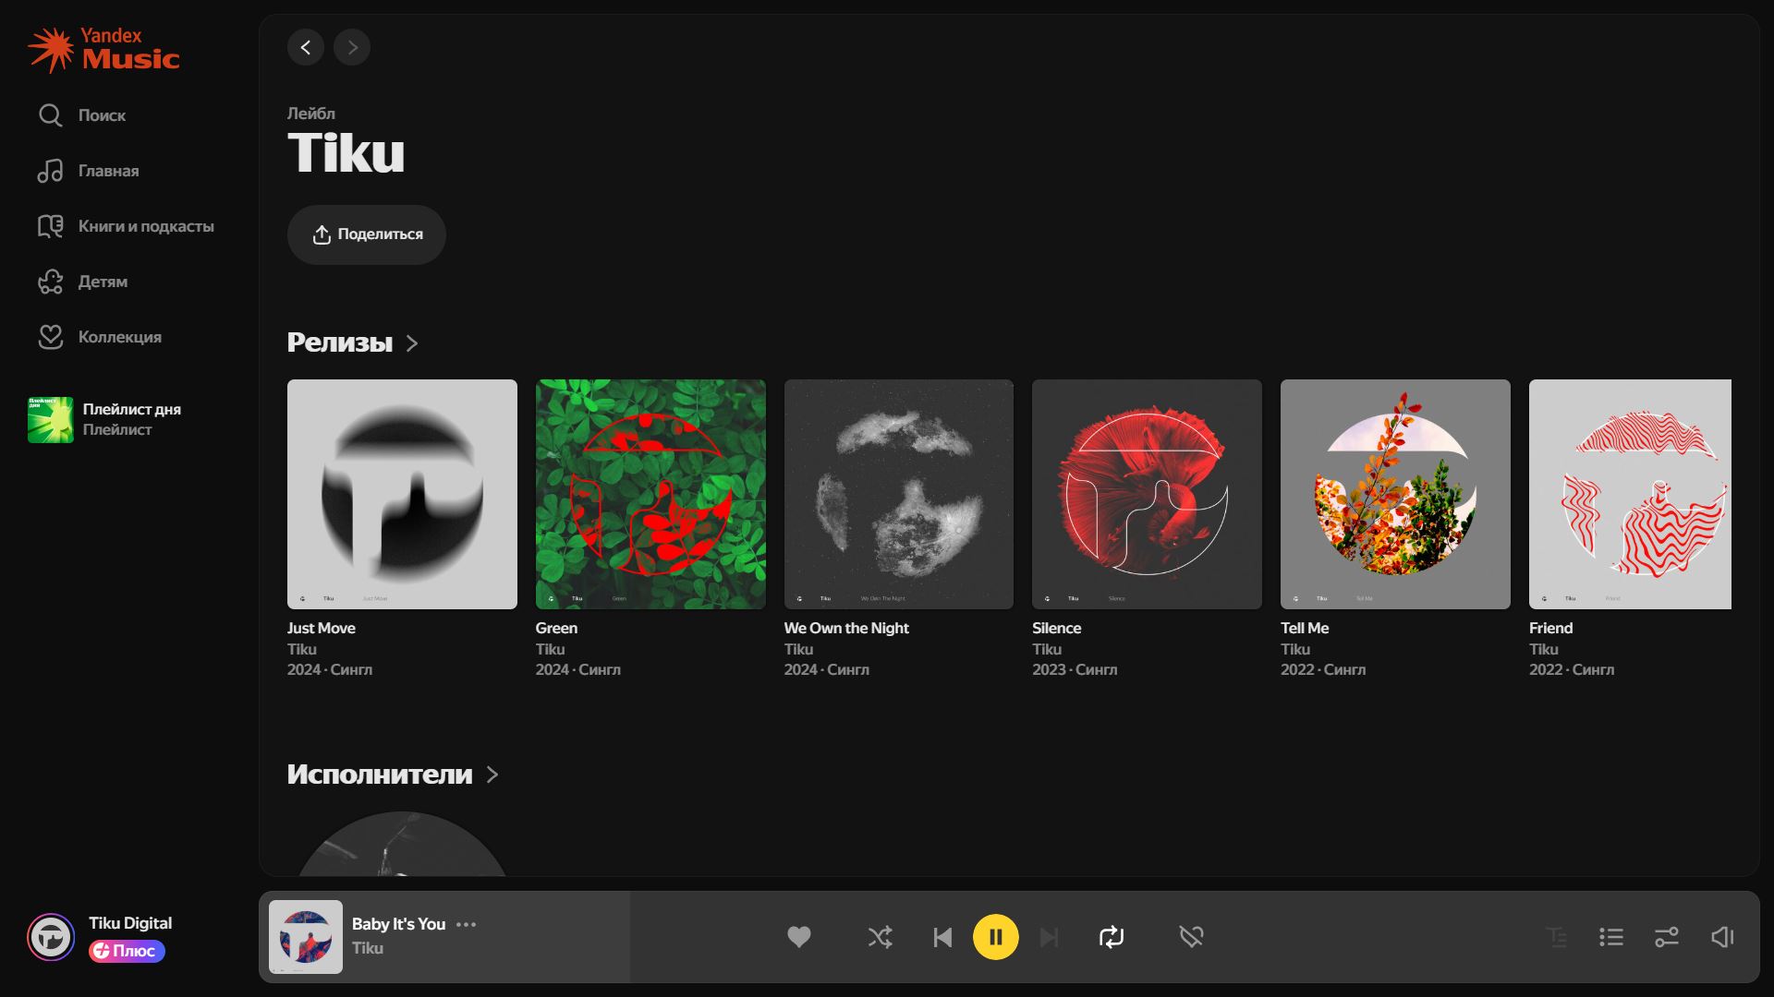This screenshot has width=1774, height=997.
Task: Open Детям section icon
Action: pos(51,282)
